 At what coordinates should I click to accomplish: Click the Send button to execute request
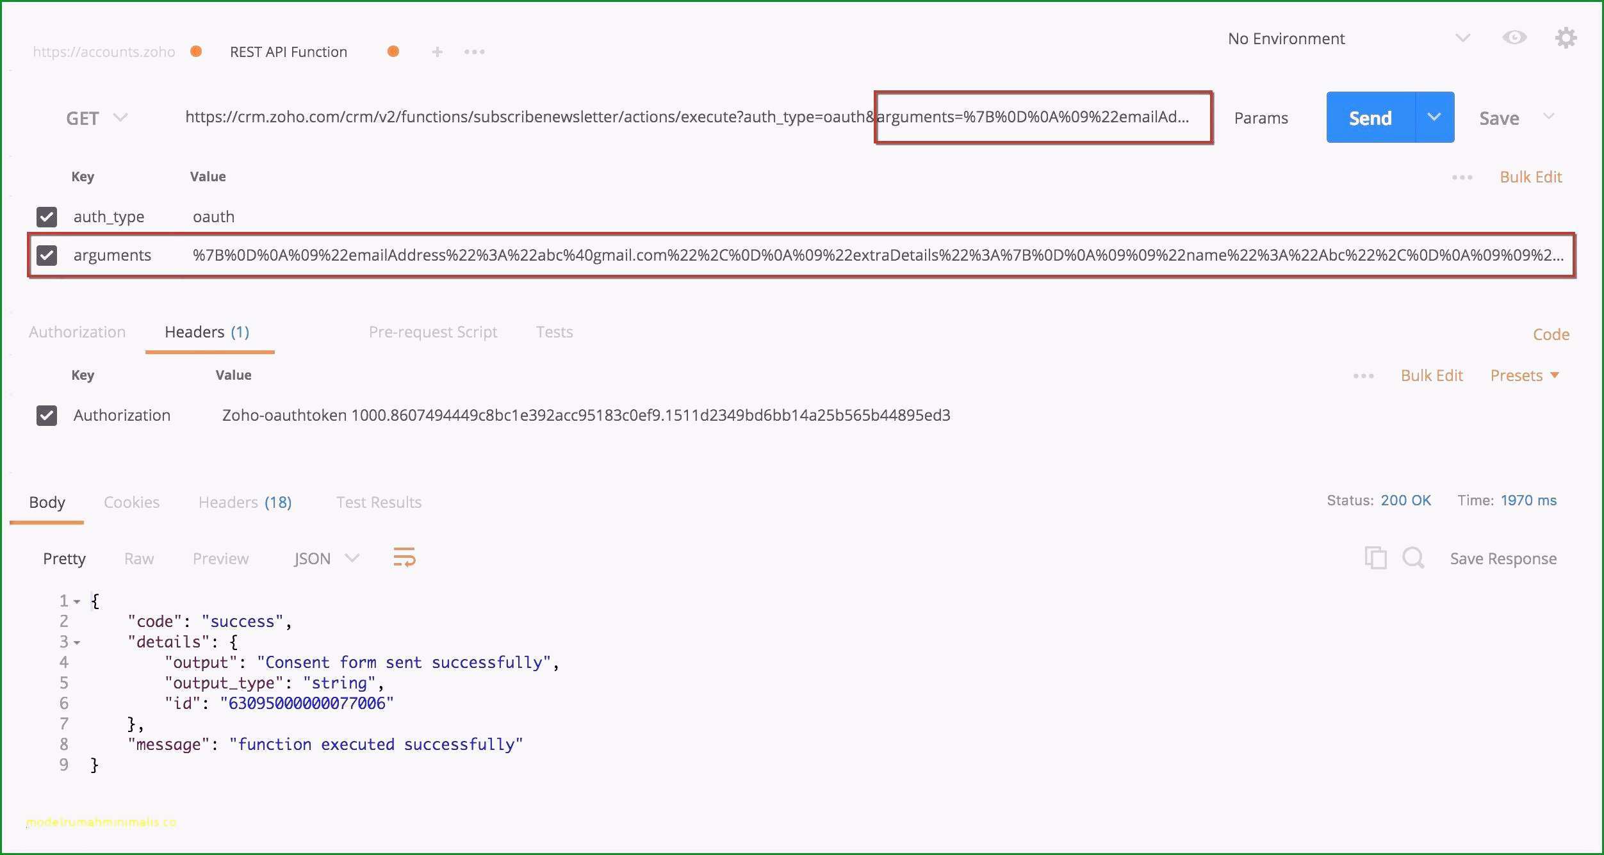click(1368, 117)
